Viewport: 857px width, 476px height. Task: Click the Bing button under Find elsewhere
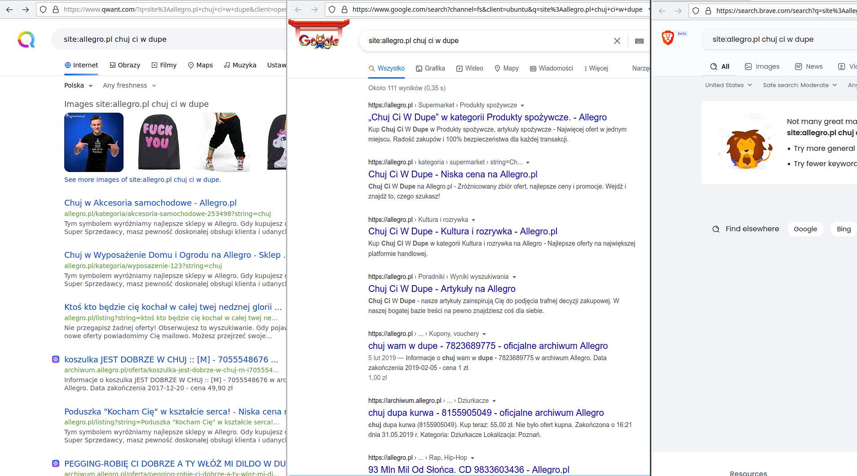point(844,229)
